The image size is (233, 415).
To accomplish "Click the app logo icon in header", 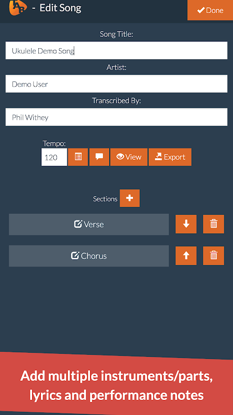I will point(18,7).
